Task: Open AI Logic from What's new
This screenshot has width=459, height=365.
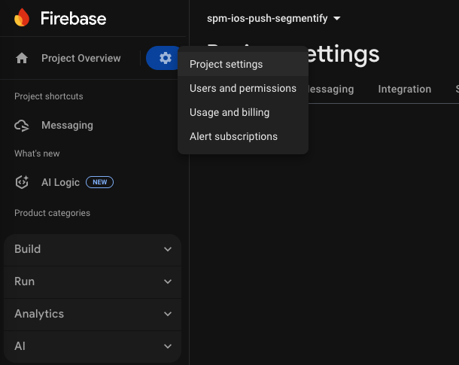Action: pyautogui.click(x=60, y=182)
